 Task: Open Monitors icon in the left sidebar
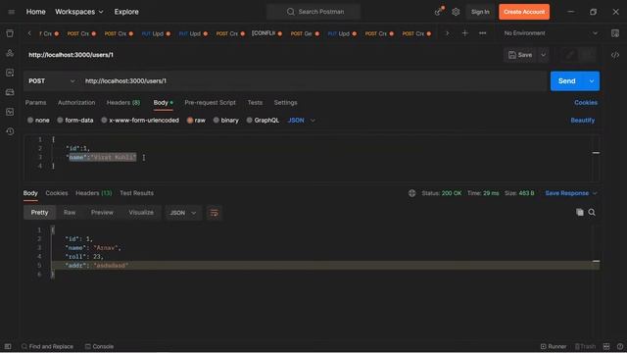coord(10,112)
